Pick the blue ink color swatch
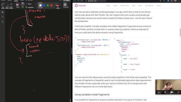The width and height of the screenshot is (181, 102). 44,5
